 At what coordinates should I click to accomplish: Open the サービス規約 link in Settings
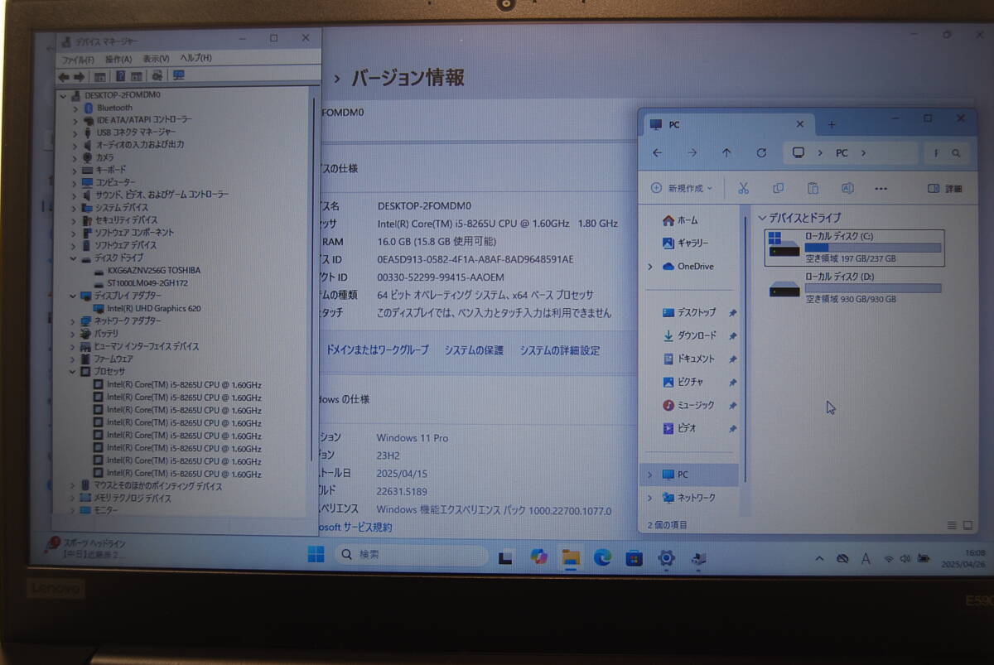point(356,528)
